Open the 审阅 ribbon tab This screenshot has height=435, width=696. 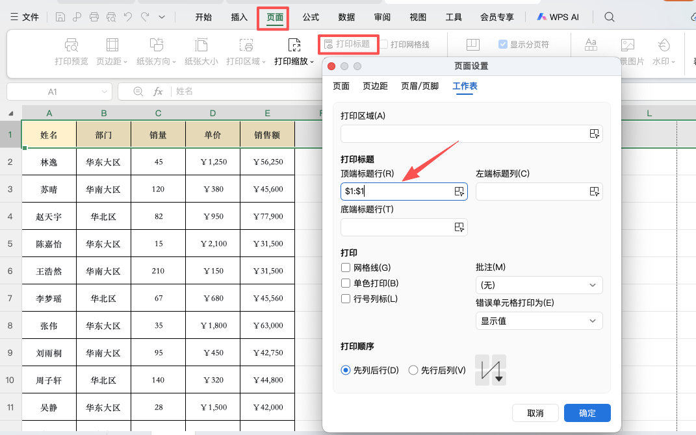(x=382, y=17)
